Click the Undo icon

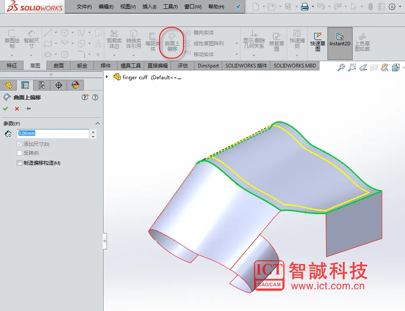point(321,6)
